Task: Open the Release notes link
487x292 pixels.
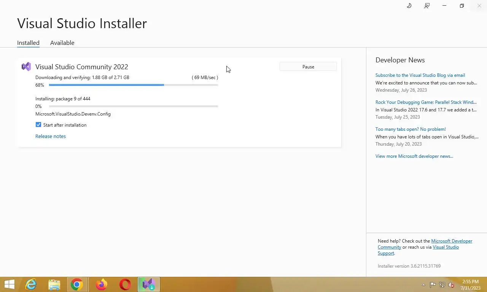Action: click(51, 136)
